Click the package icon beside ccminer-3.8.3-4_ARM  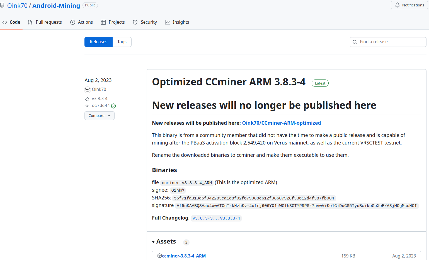click(159, 256)
